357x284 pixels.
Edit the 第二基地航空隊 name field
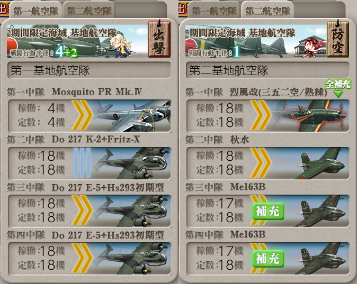pyautogui.click(x=267, y=70)
